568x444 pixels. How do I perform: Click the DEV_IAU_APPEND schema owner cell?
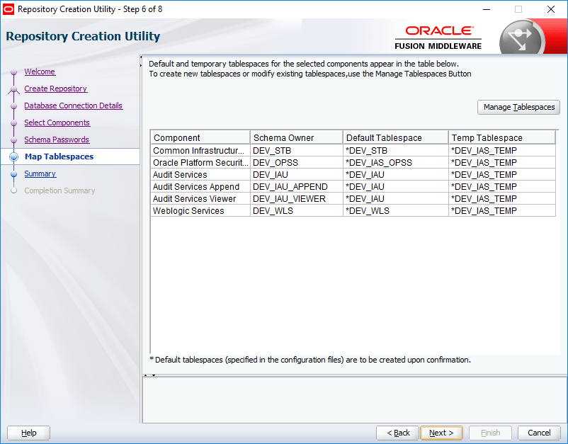pyautogui.click(x=296, y=186)
